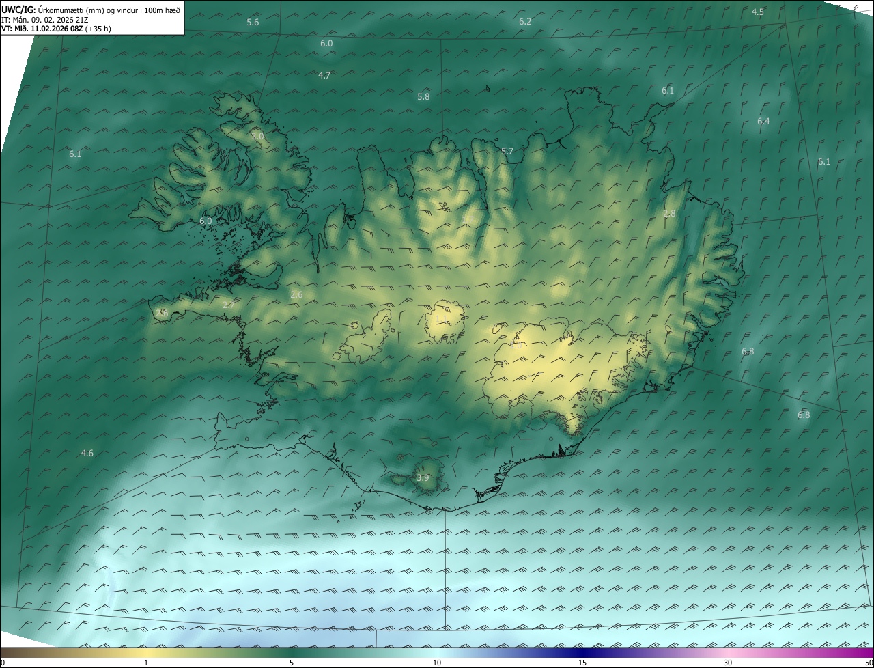This screenshot has height=668, width=874.
Task: Click the color scale tick label 5
Action: click(292, 663)
